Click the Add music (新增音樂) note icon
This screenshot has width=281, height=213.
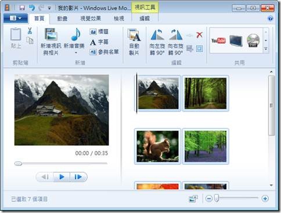[x=75, y=34]
